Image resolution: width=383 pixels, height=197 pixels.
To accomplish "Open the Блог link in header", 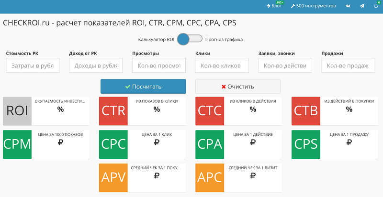I will tap(274, 6).
